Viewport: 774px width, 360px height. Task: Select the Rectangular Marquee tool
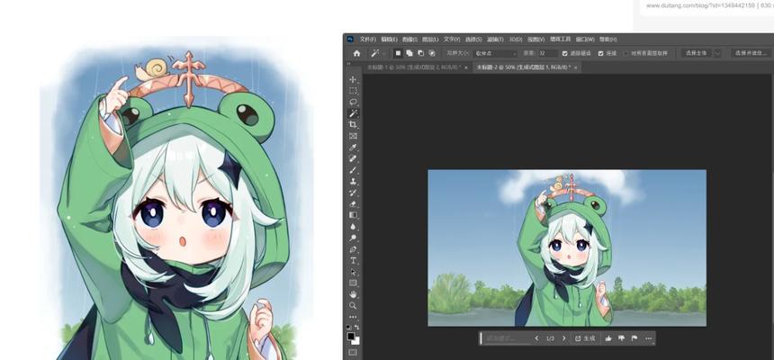[353, 91]
